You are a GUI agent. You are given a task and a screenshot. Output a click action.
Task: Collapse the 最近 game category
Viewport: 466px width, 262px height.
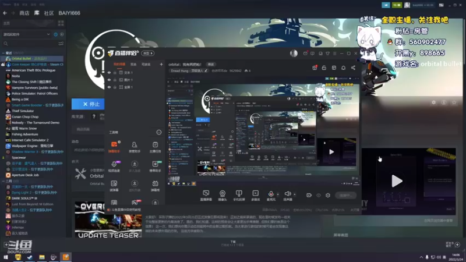pyautogui.click(x=3, y=53)
